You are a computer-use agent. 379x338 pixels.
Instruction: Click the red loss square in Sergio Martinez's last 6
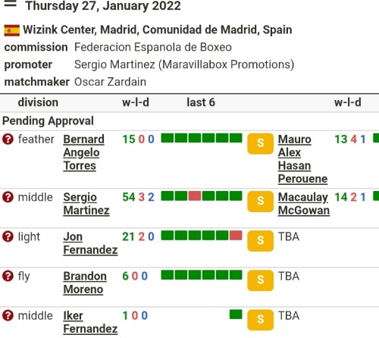click(x=195, y=196)
